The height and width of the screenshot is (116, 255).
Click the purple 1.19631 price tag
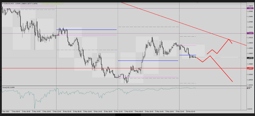coord(250,8)
